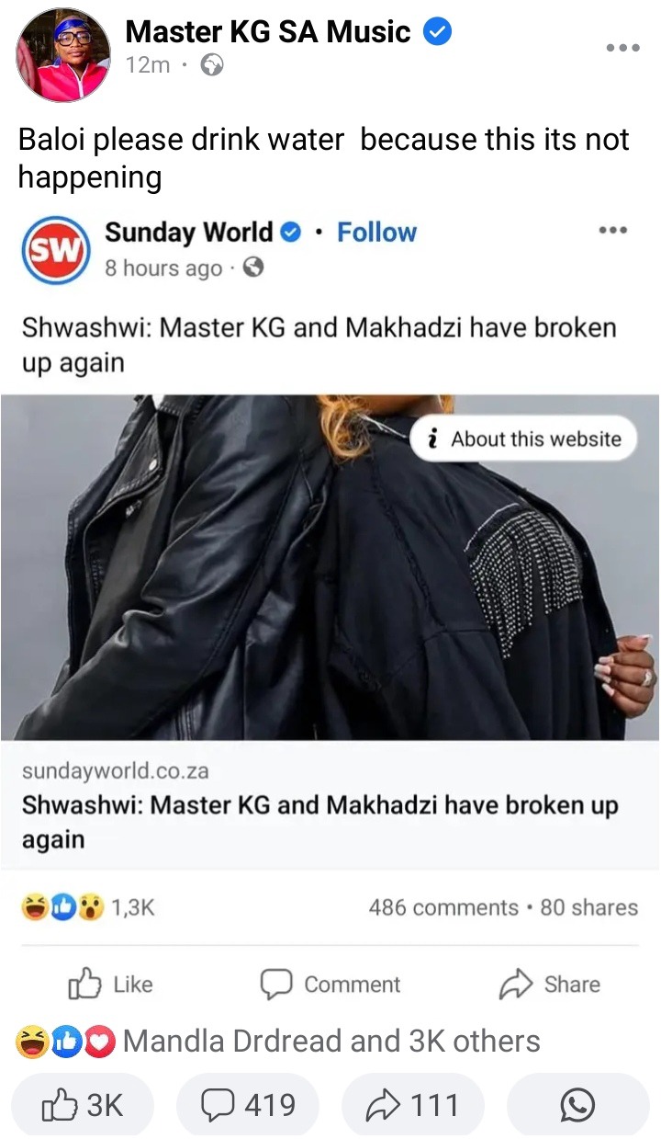Open the 486 comments list
The width and height of the screenshot is (661, 1139).
[443, 907]
